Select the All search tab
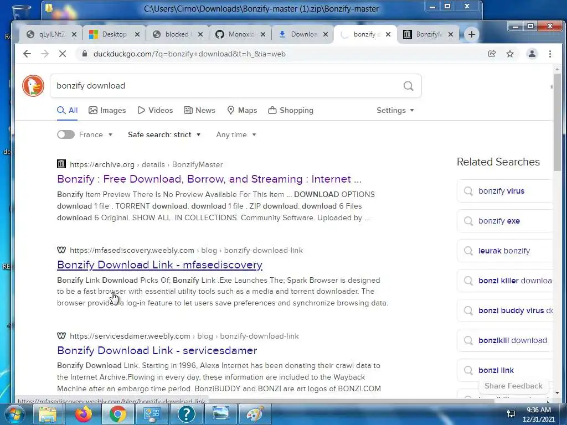 click(68, 110)
